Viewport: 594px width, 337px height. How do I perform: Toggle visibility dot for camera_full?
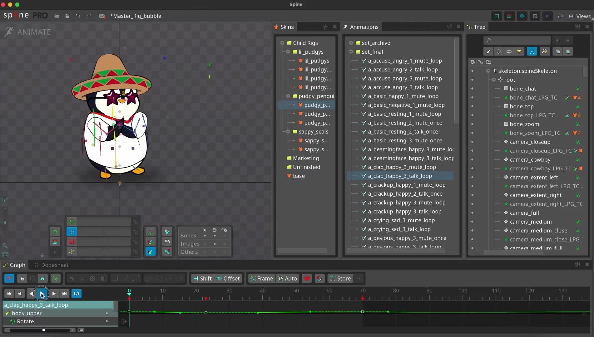click(472, 213)
